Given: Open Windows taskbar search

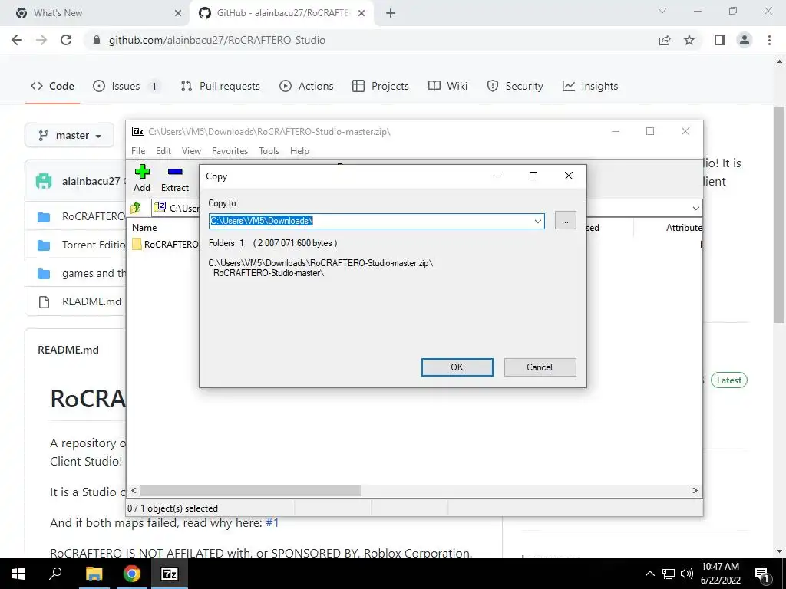Looking at the screenshot, I should [55, 574].
